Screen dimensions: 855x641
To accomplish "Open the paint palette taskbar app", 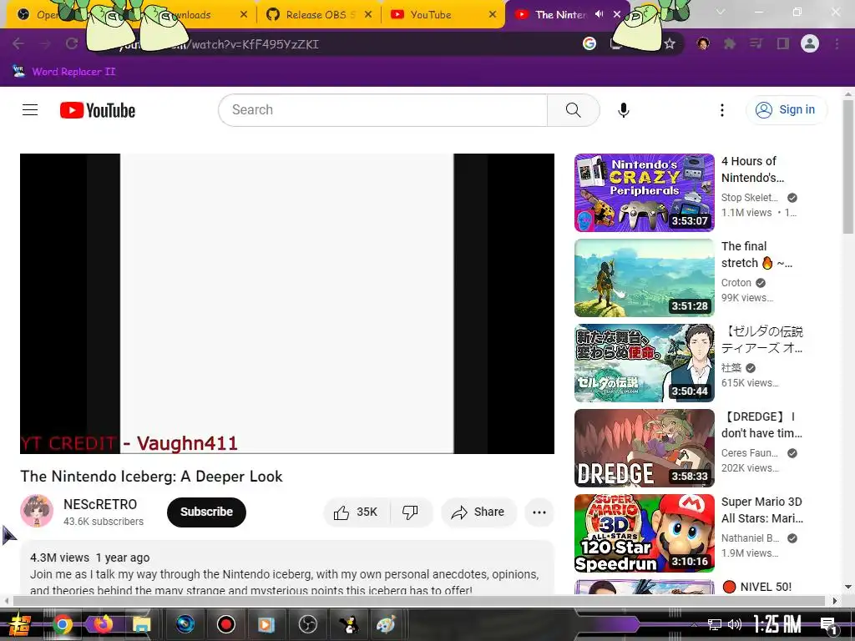I will [x=386, y=624].
